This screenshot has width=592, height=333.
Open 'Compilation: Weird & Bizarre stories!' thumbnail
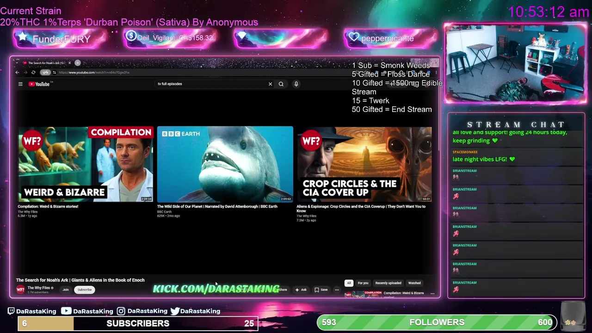[86, 164]
